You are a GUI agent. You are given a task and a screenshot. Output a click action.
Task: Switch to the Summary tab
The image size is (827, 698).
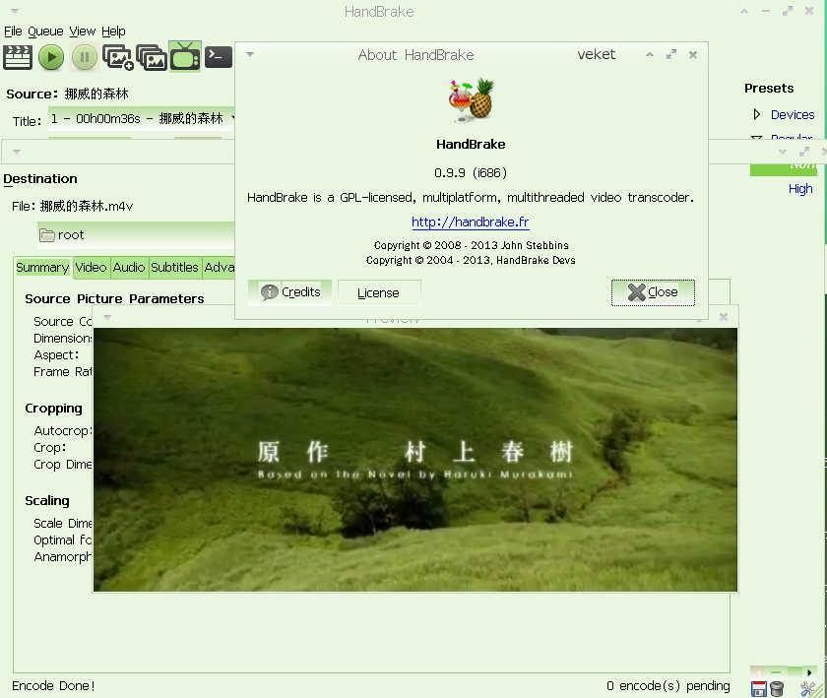pos(42,268)
